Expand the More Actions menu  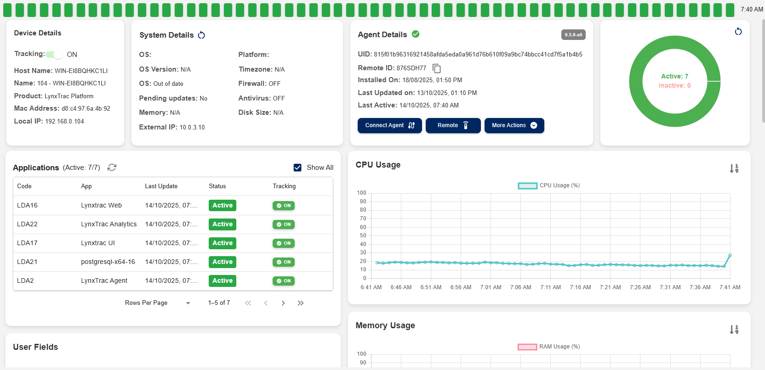(x=514, y=125)
